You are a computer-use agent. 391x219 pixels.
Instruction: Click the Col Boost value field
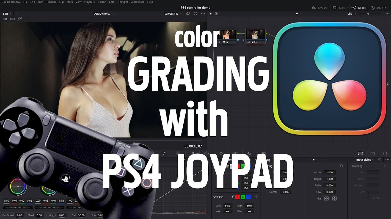pos(19,215)
